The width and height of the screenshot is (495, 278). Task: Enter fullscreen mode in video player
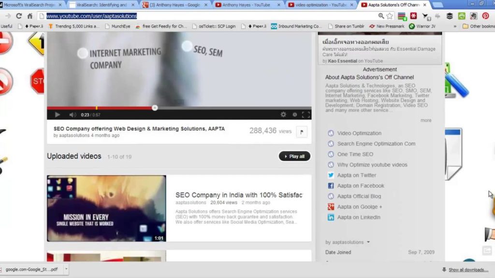(x=306, y=115)
